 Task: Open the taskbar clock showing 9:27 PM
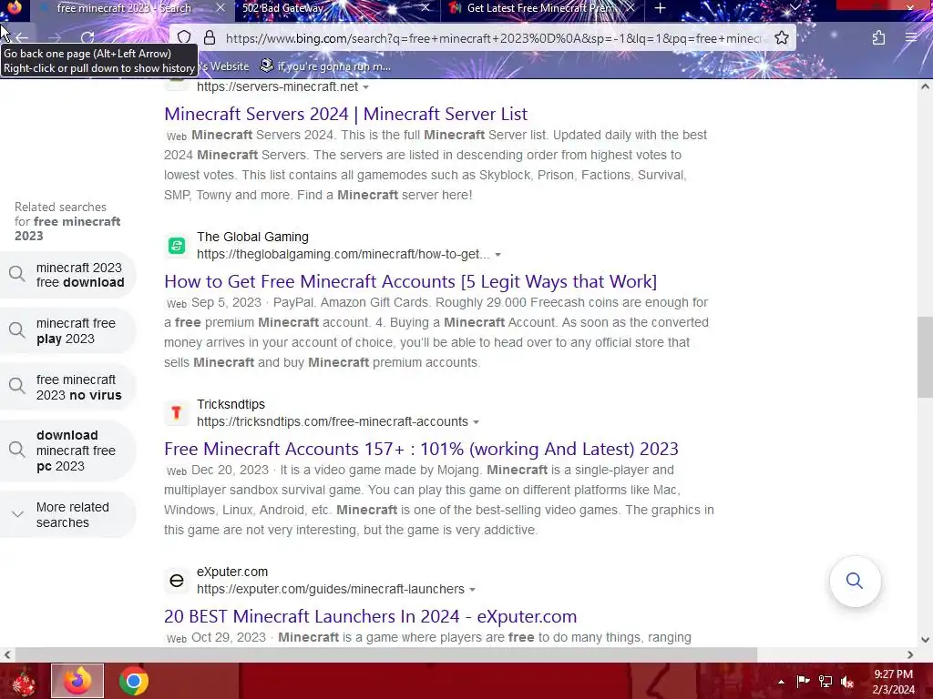[893, 682]
